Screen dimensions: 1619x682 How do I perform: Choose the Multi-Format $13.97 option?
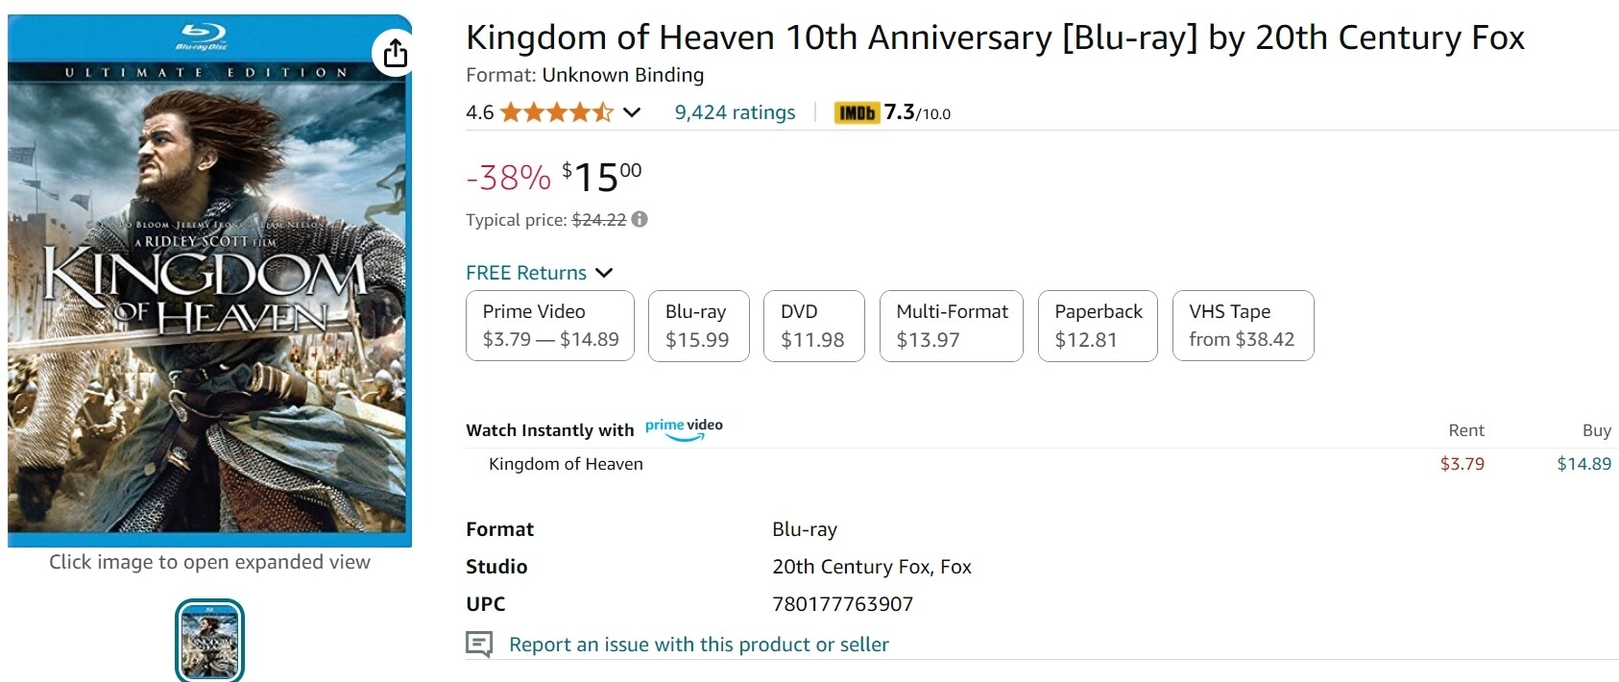point(951,326)
